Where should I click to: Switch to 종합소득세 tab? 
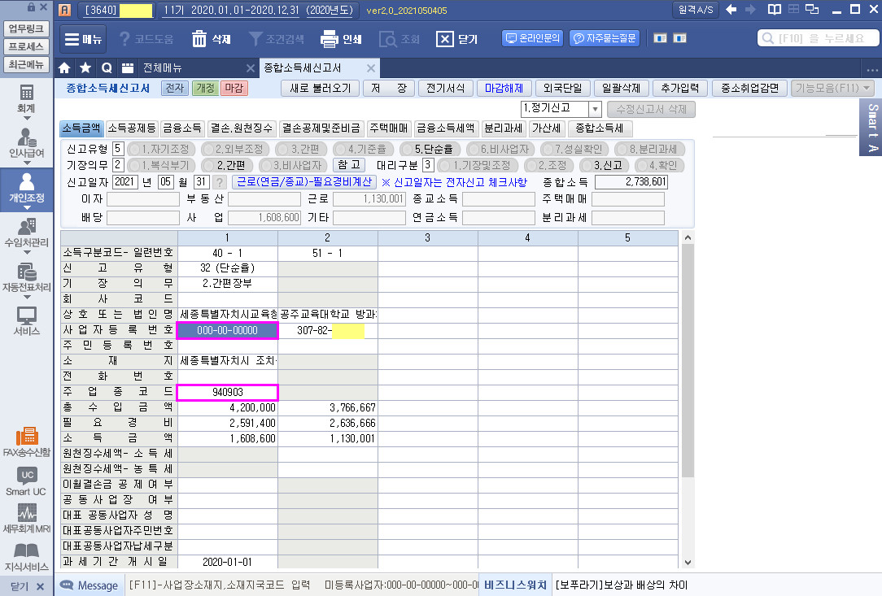pyautogui.click(x=600, y=128)
